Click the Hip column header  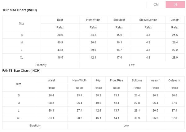click(98, 80)
